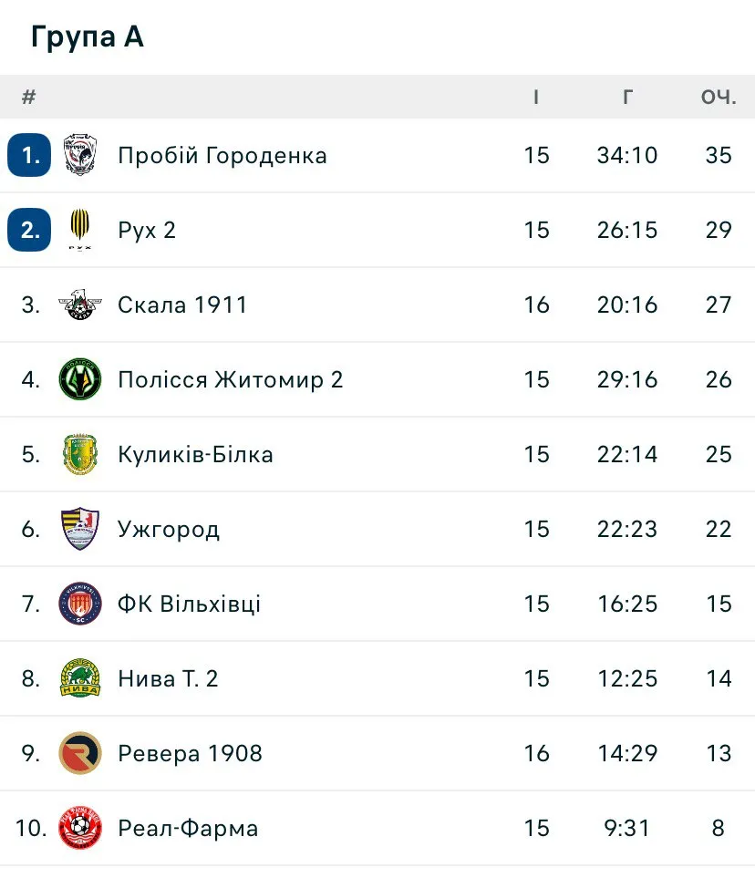Select the Нива Т. 2 green logo
The width and height of the screenshot is (755, 878).
[x=80, y=678]
